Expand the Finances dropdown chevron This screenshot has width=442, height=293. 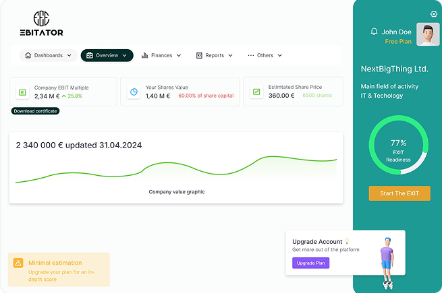(x=179, y=55)
